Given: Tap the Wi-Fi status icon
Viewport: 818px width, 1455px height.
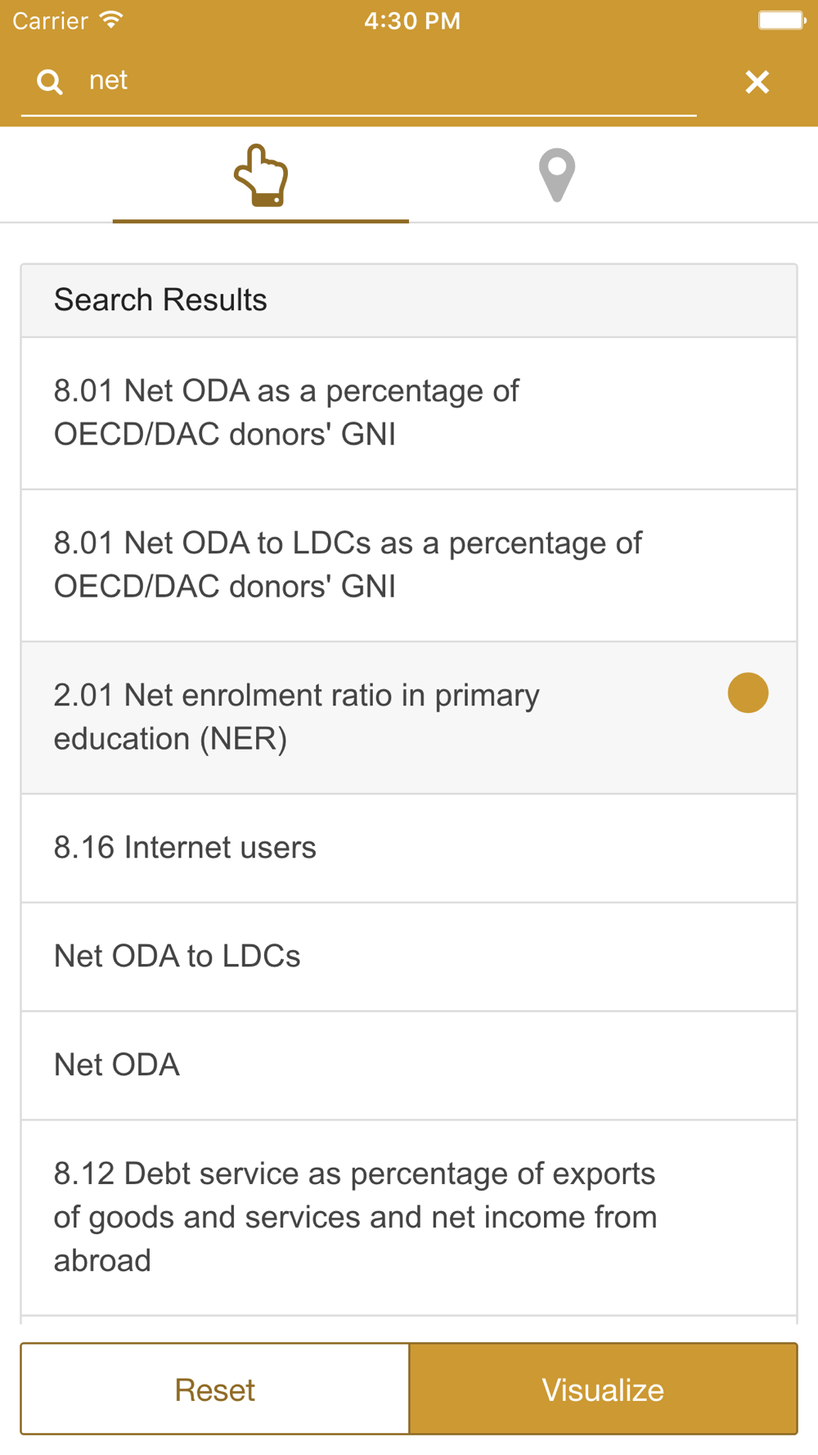Looking at the screenshot, I should [111, 20].
